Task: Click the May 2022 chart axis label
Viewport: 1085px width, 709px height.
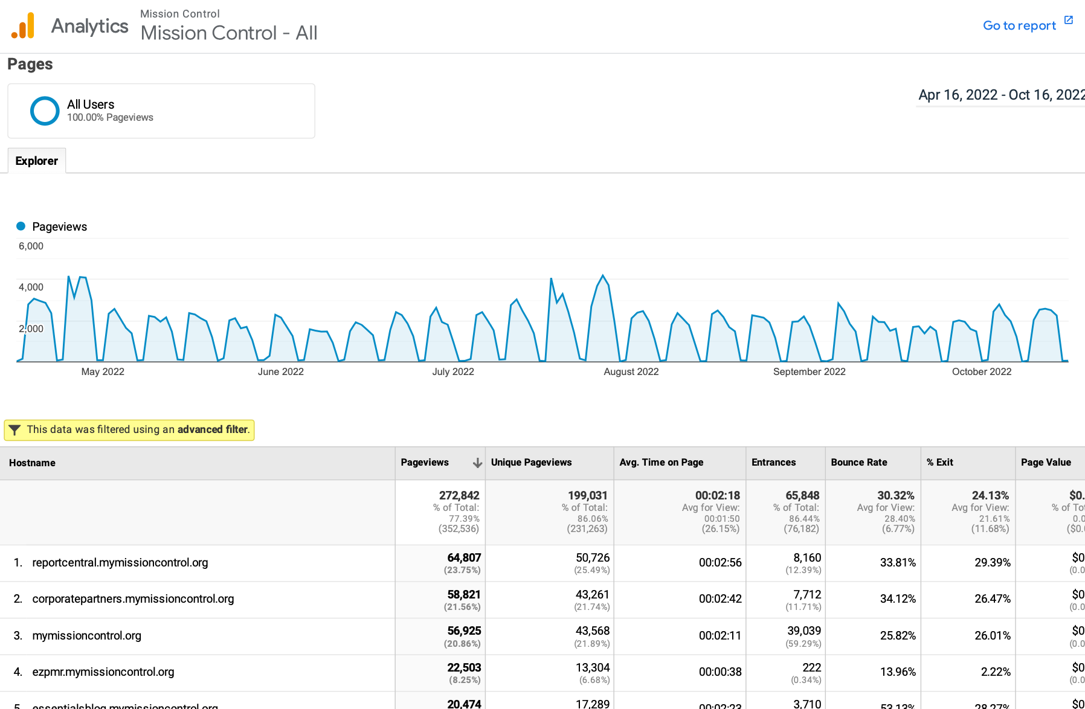Action: [x=103, y=371]
